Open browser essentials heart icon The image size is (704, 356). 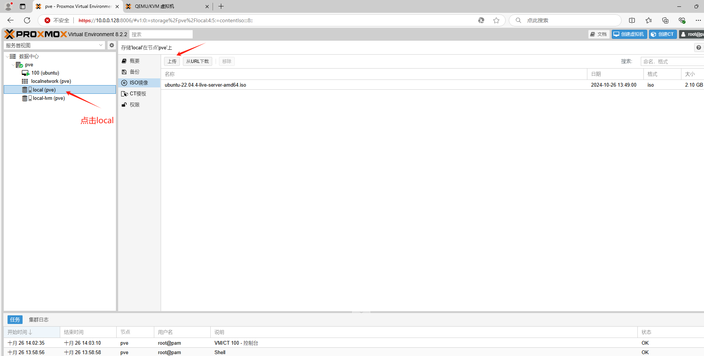coord(682,20)
